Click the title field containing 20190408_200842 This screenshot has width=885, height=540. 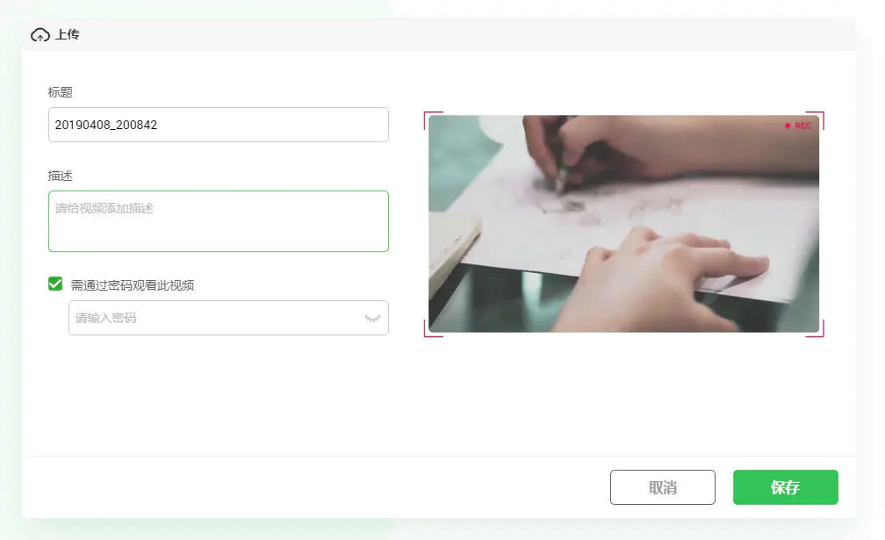[219, 125]
